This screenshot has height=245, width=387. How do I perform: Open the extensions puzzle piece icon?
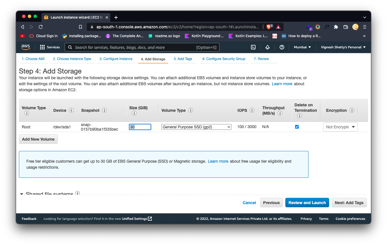pyautogui.click(x=336, y=27)
